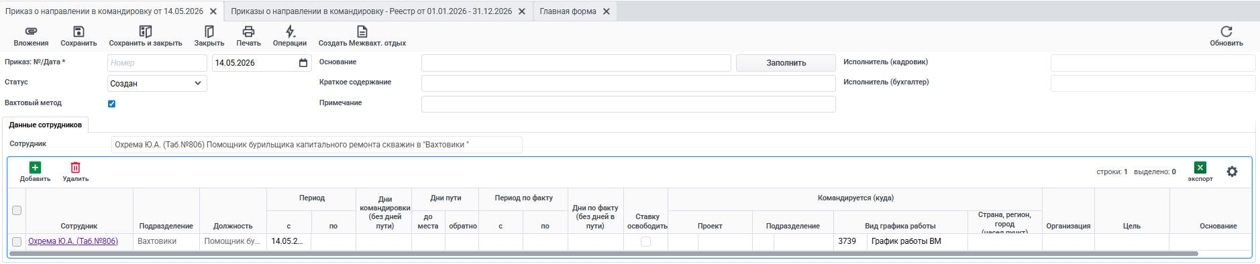Screen dimensions: 1260x264
Task: Click the Печать printer icon
Action: pos(248,31)
